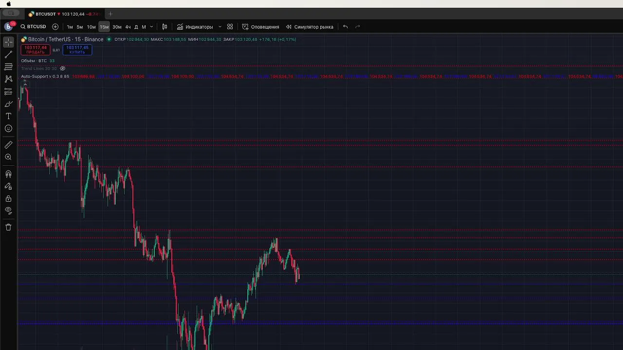The width and height of the screenshot is (623, 350).
Task: Click the green market status dot
Action: pyautogui.click(x=109, y=39)
